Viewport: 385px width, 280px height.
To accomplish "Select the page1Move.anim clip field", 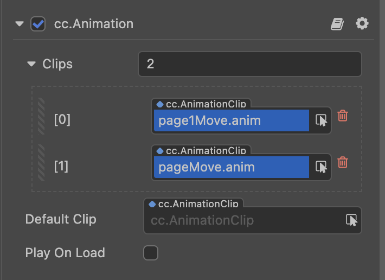I will tap(231, 120).
